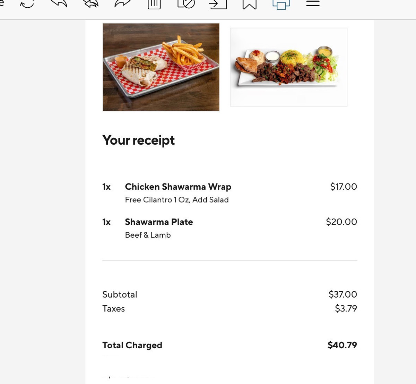This screenshot has width=416, height=384.
Task: Click the $3.79 taxes amount
Action: tap(346, 308)
